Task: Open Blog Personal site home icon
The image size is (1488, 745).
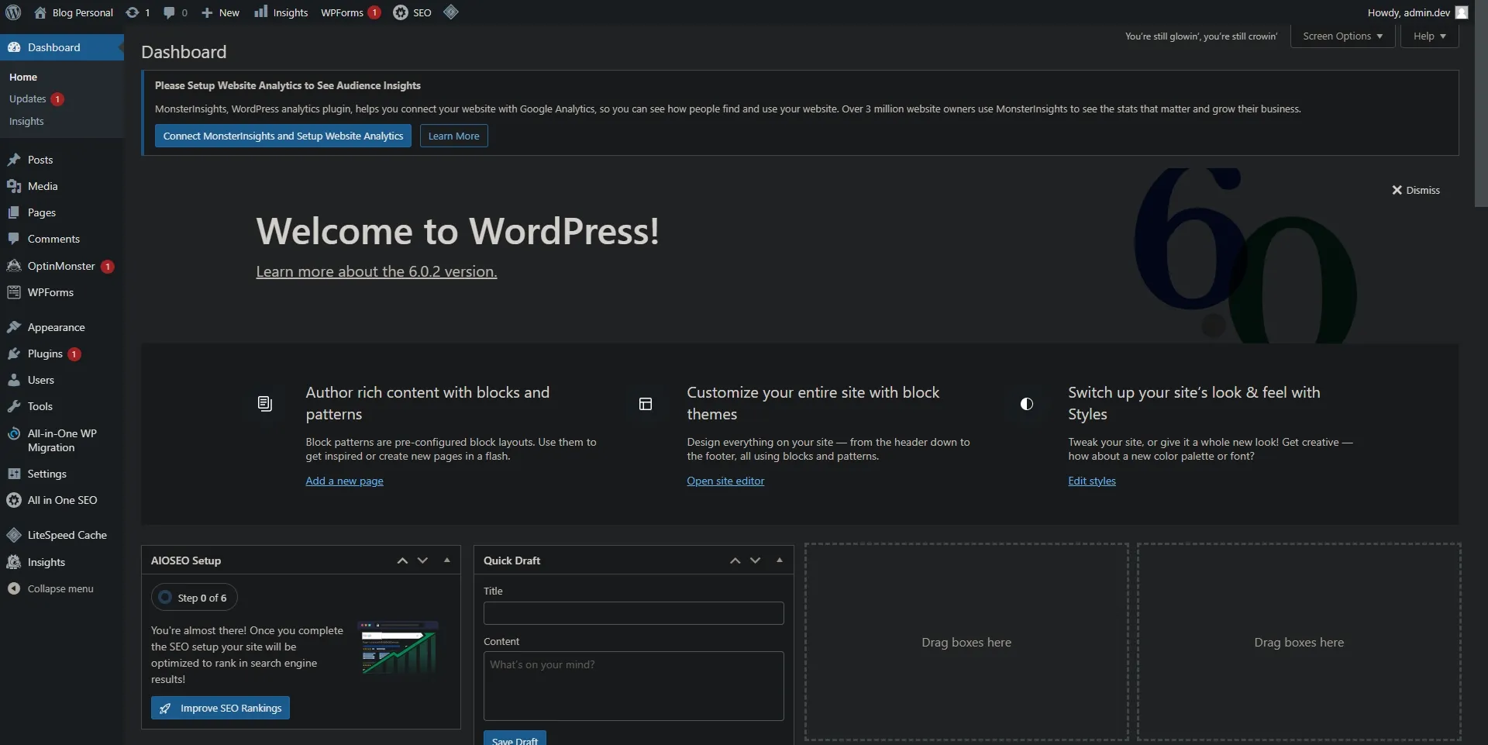Action: point(40,12)
